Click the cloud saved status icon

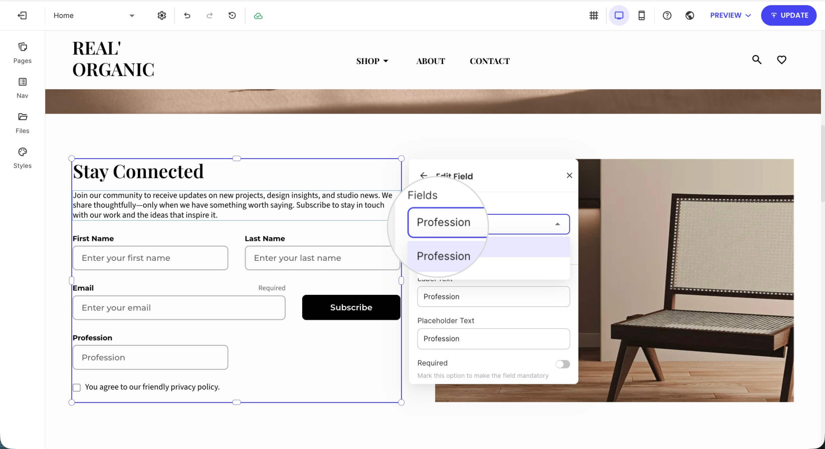(258, 16)
